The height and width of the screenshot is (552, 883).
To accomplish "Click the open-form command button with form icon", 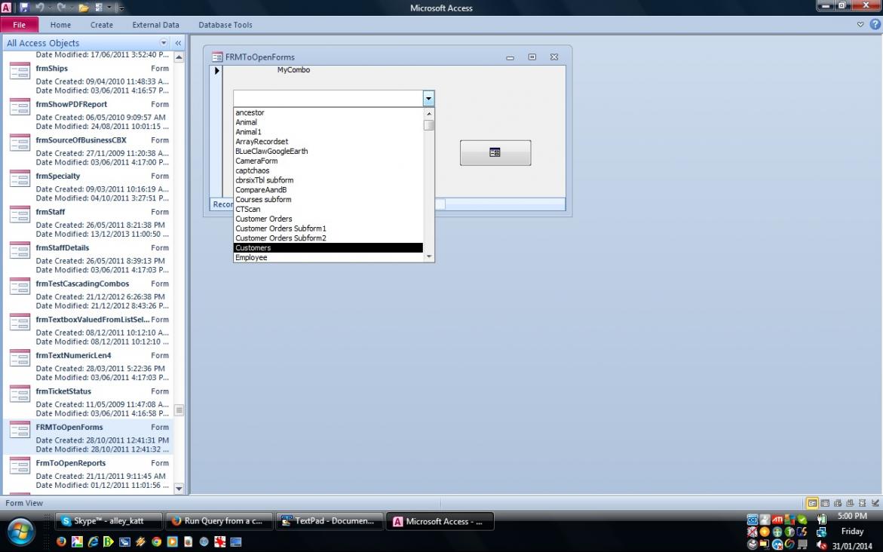I will [x=495, y=152].
